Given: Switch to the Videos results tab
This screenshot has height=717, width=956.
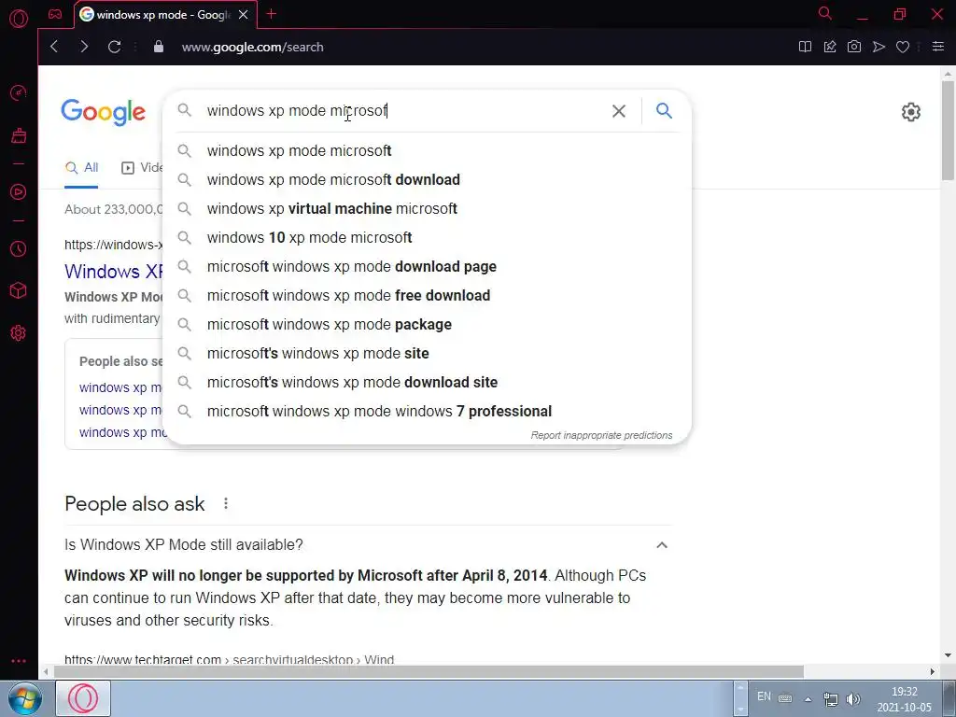Looking at the screenshot, I should 142,168.
